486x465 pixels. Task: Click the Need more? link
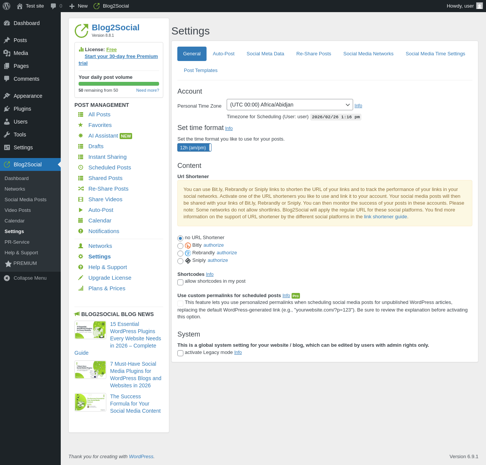click(x=148, y=90)
